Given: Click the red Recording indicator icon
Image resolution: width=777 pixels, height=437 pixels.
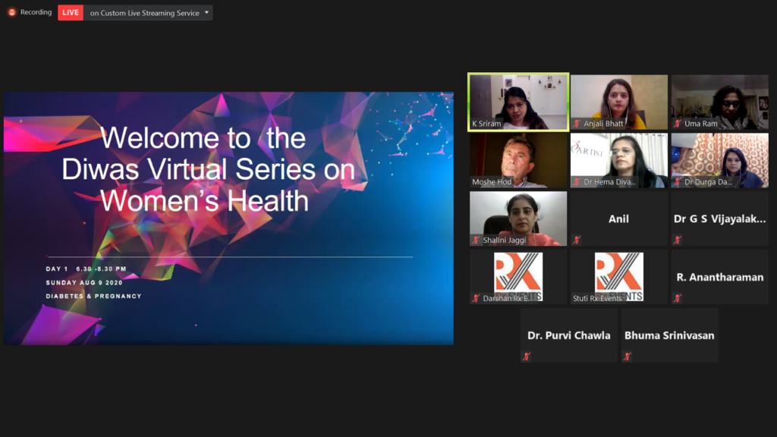Looking at the screenshot, I should [11, 12].
